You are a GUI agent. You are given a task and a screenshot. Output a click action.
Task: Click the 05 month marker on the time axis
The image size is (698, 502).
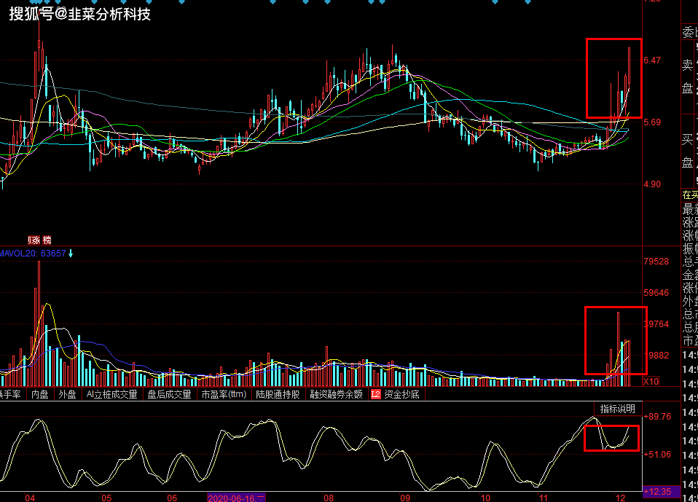pos(106,498)
